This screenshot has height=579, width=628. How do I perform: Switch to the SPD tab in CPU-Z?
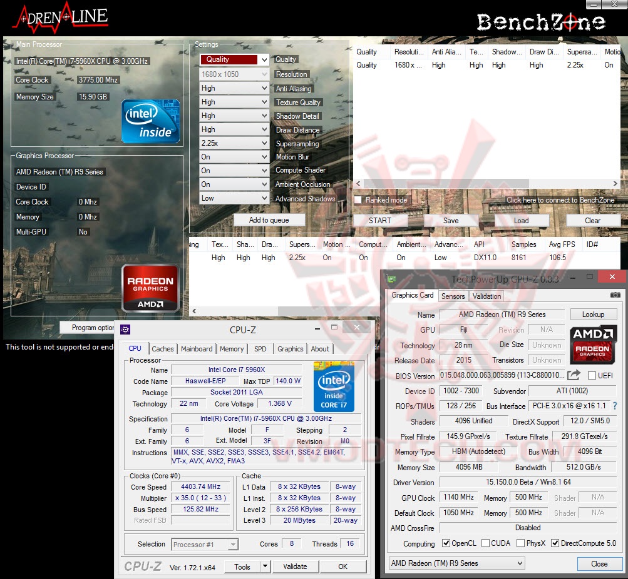260,349
